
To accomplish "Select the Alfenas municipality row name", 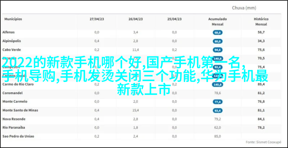I will click(x=8, y=32).
